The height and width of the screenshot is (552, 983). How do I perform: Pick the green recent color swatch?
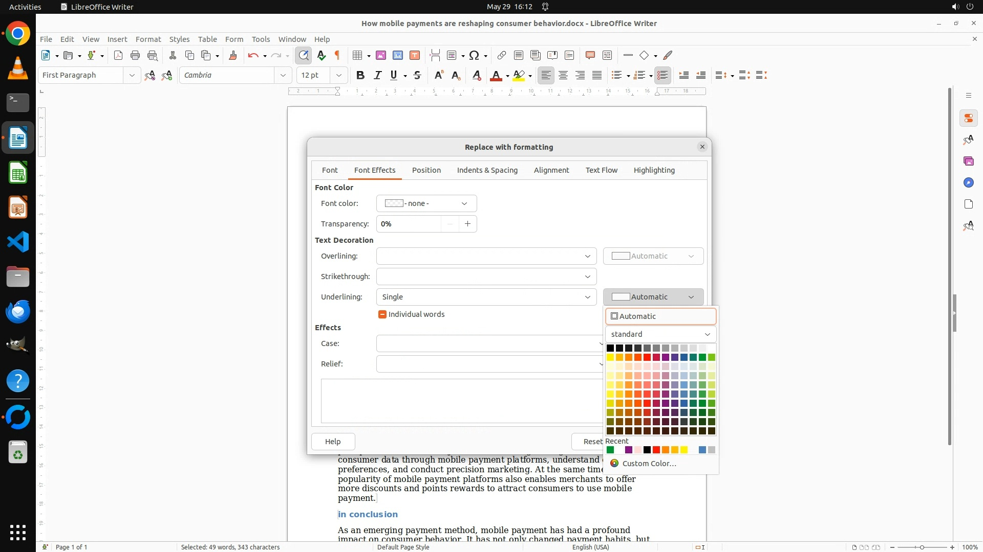(x=610, y=450)
